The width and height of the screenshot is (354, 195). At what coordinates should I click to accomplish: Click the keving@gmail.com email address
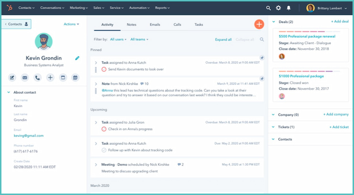pyautogui.click(x=29, y=136)
